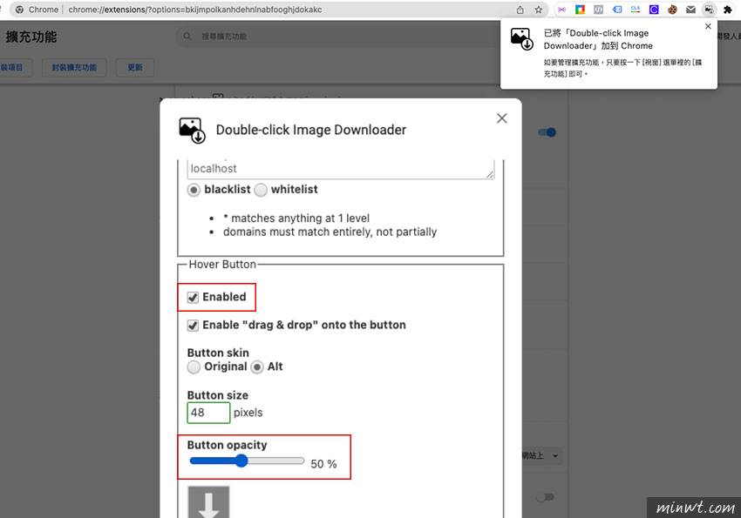Click the cookie extension icon
This screenshot has width=741, height=518.
click(x=671, y=10)
